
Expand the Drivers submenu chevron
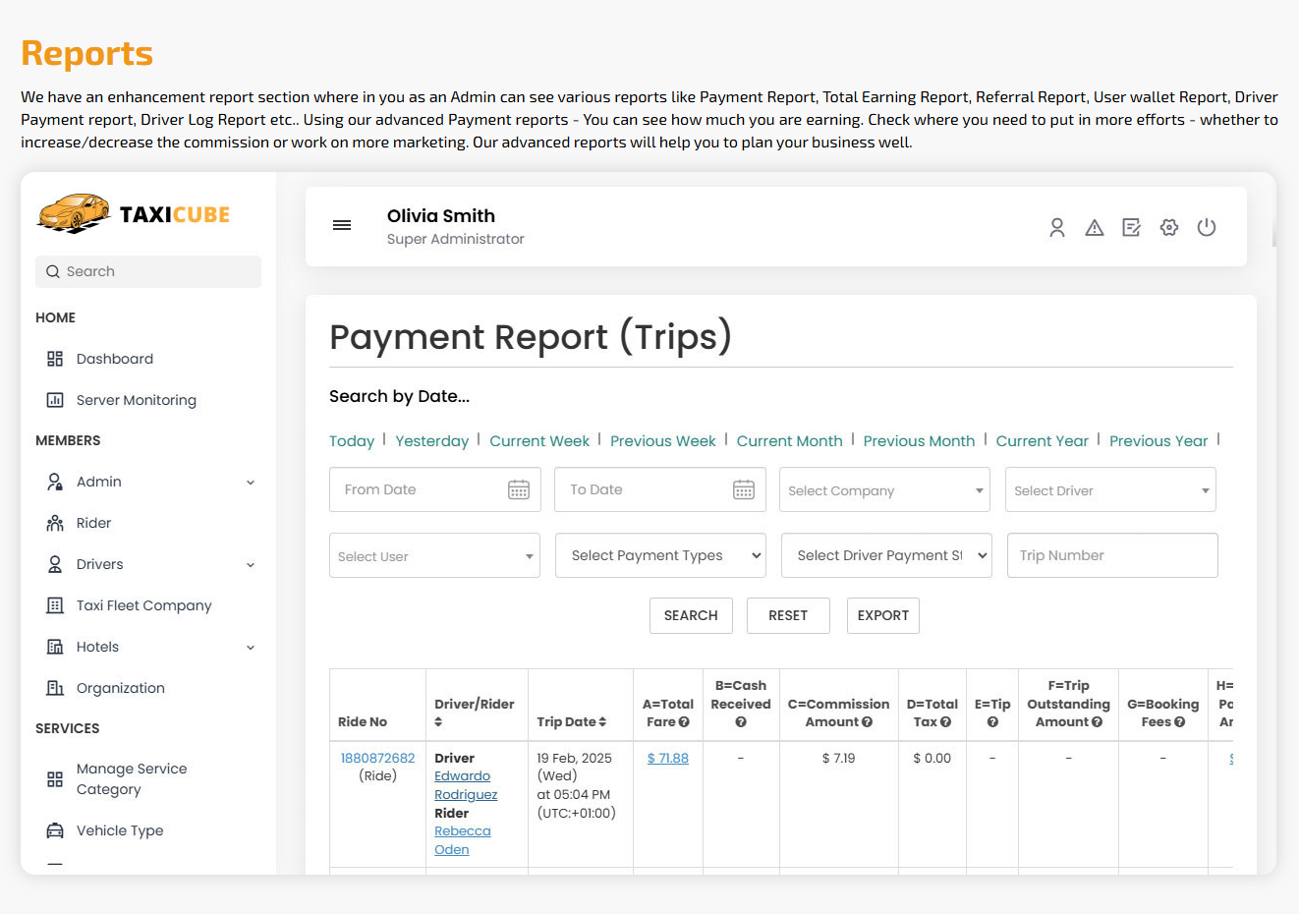pos(251,565)
